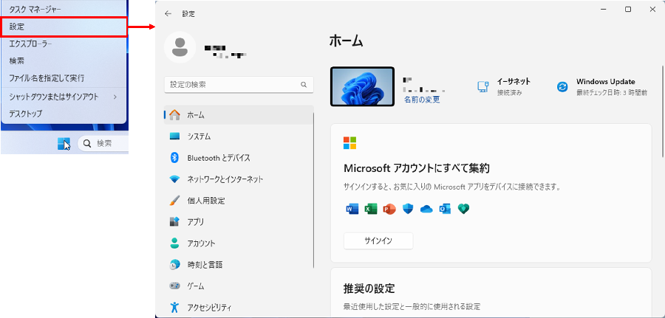This screenshot has width=665, height=318.
Task: Click the user profile avatar
Action: [180, 47]
